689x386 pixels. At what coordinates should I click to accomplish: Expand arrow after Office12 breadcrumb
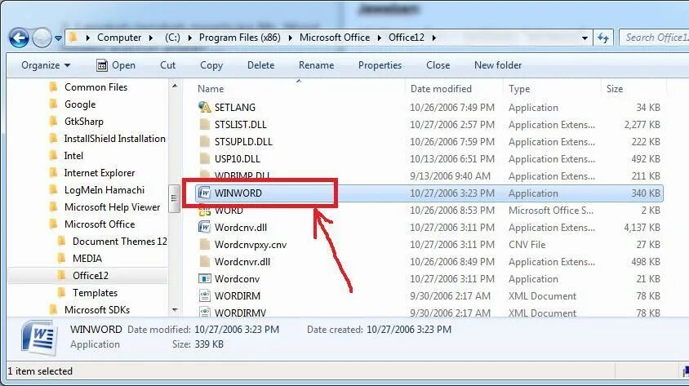coord(433,38)
